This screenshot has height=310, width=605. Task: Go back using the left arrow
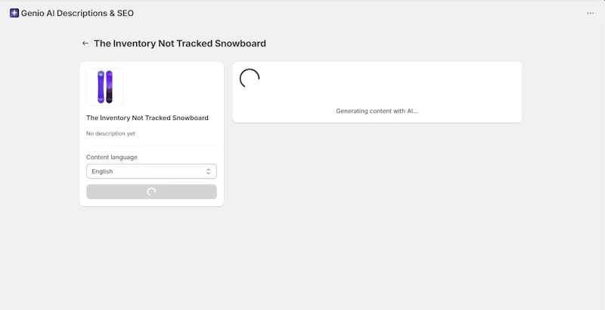click(85, 44)
